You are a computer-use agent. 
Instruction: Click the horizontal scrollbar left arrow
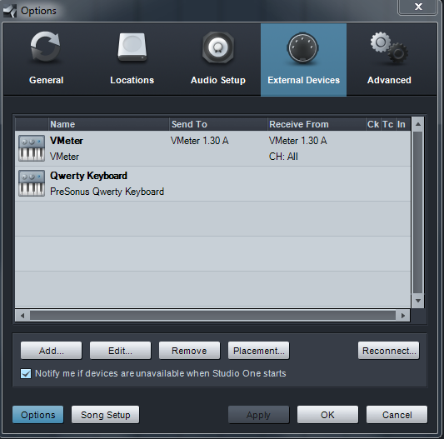pyautogui.click(x=22, y=315)
